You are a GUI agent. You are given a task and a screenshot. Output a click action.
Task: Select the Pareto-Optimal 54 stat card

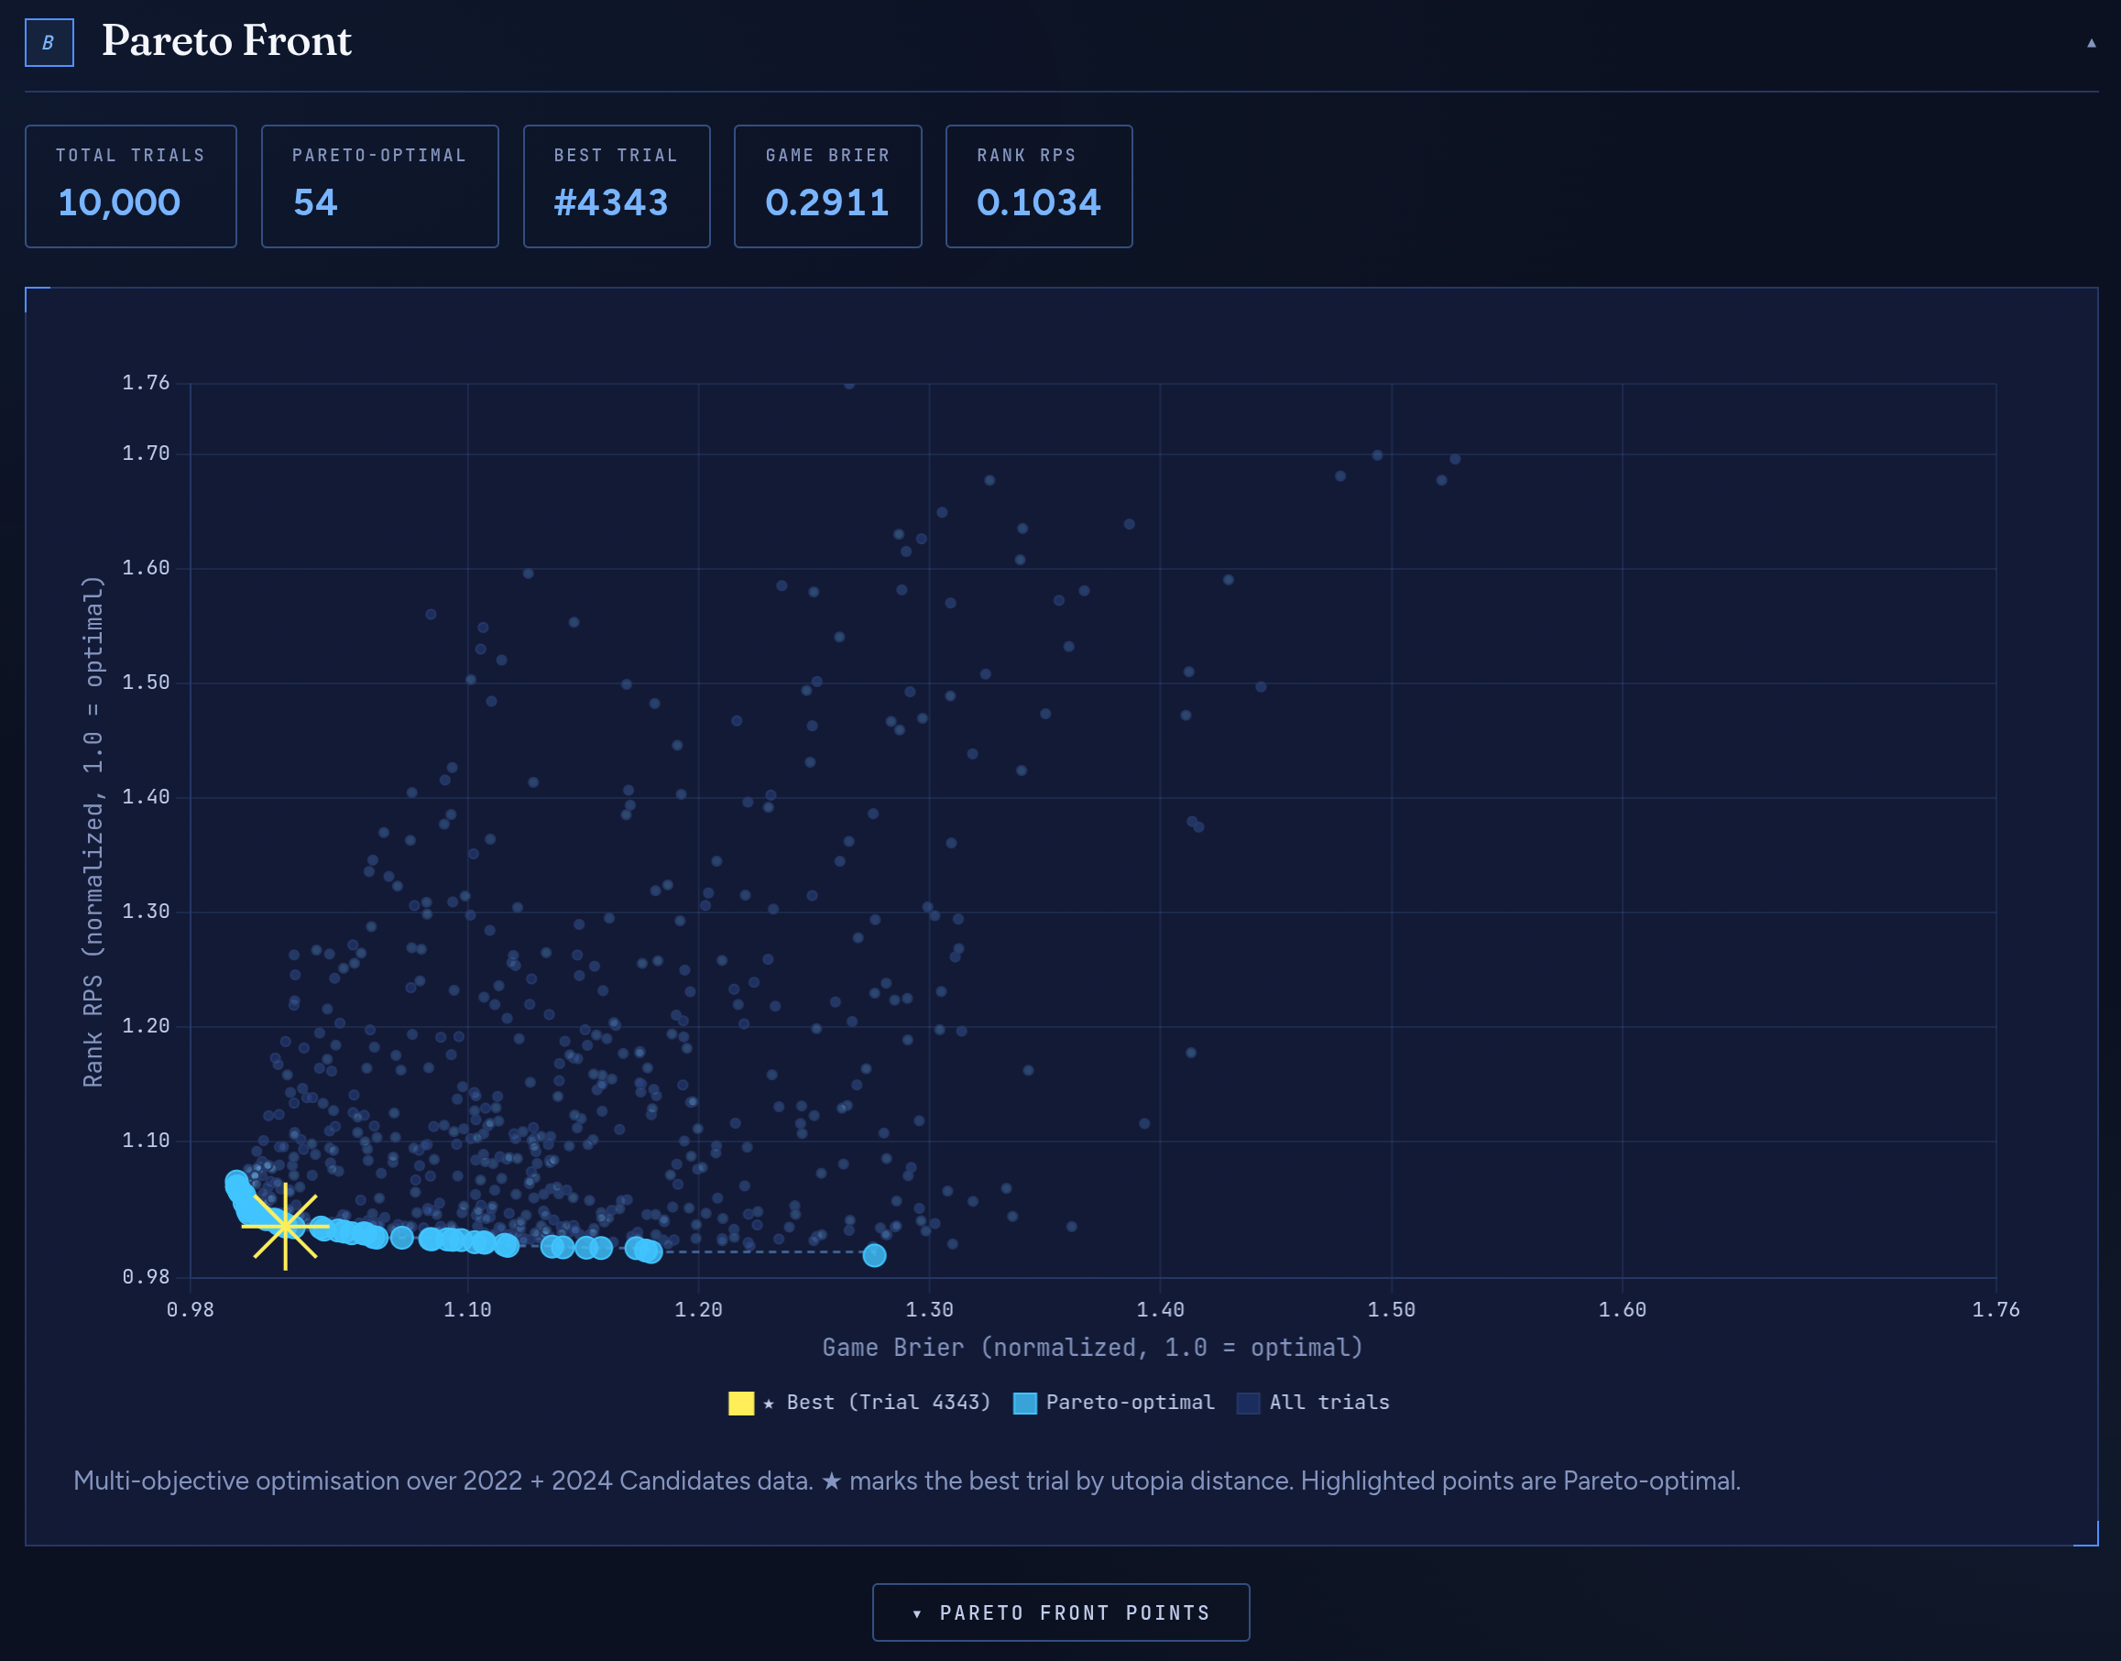tap(379, 186)
